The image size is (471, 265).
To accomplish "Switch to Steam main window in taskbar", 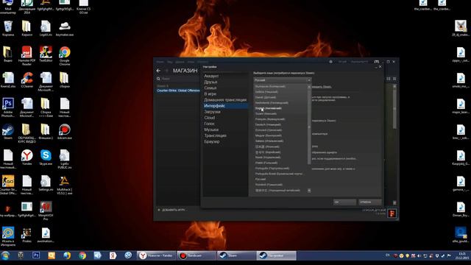I will coord(236,255).
